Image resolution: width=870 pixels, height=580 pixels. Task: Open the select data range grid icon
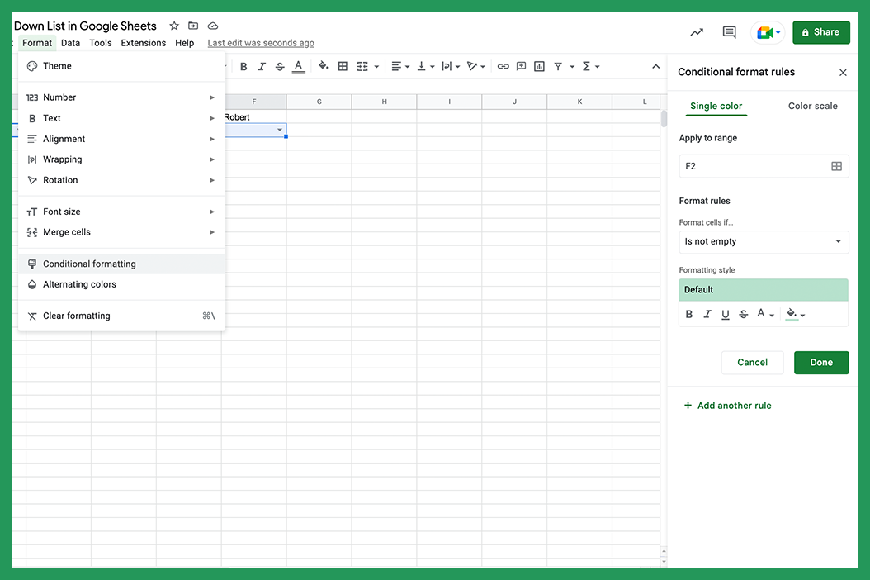click(x=837, y=166)
